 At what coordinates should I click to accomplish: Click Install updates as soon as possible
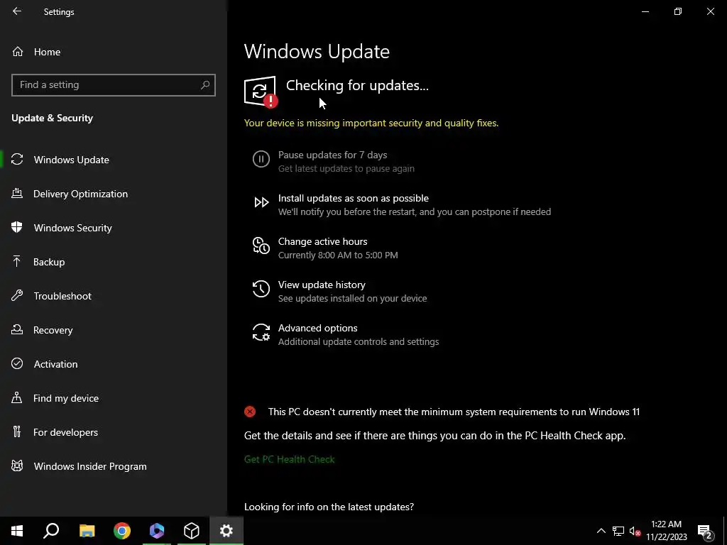401,205
